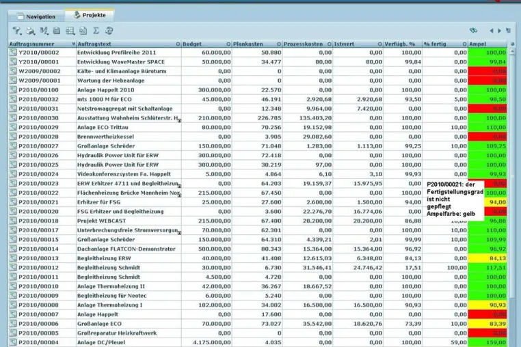The width and height of the screenshot is (521, 347).
Task: Expand truncated text marker on P2010/00017 row
Action: 179,232
